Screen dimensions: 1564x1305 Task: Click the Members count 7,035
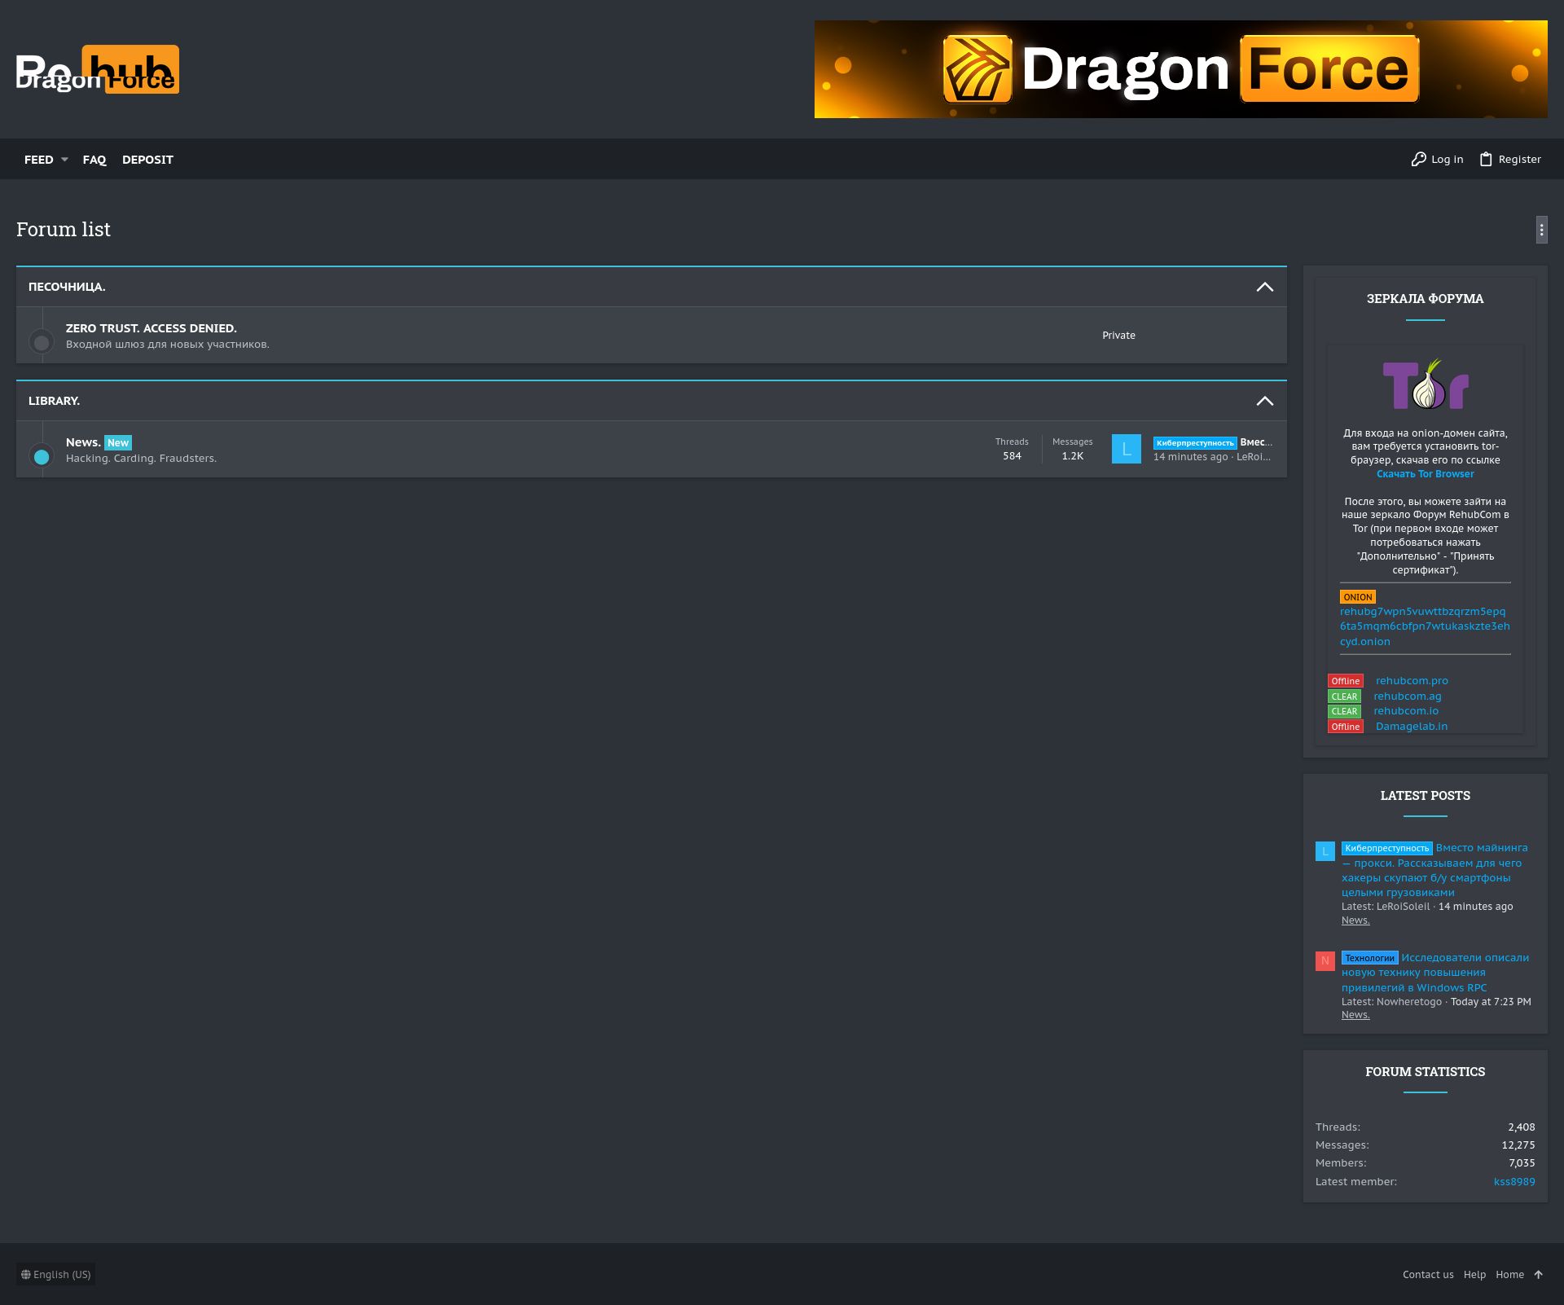pyautogui.click(x=1522, y=1163)
